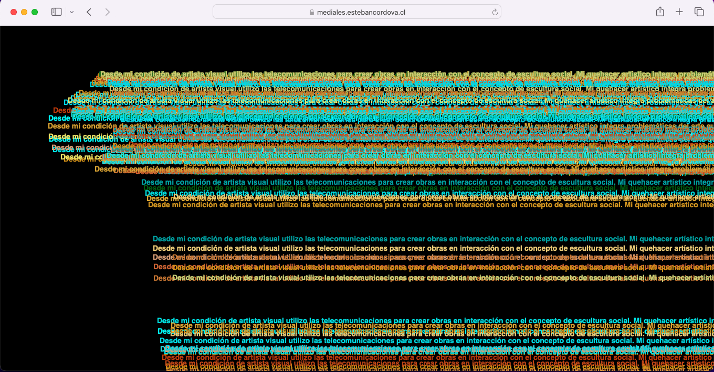Image resolution: width=714 pixels, height=372 pixels.
Task: Go back to the previous page
Action: [89, 12]
